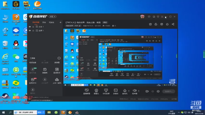Open the skin shirt icon in title bar

158,17
